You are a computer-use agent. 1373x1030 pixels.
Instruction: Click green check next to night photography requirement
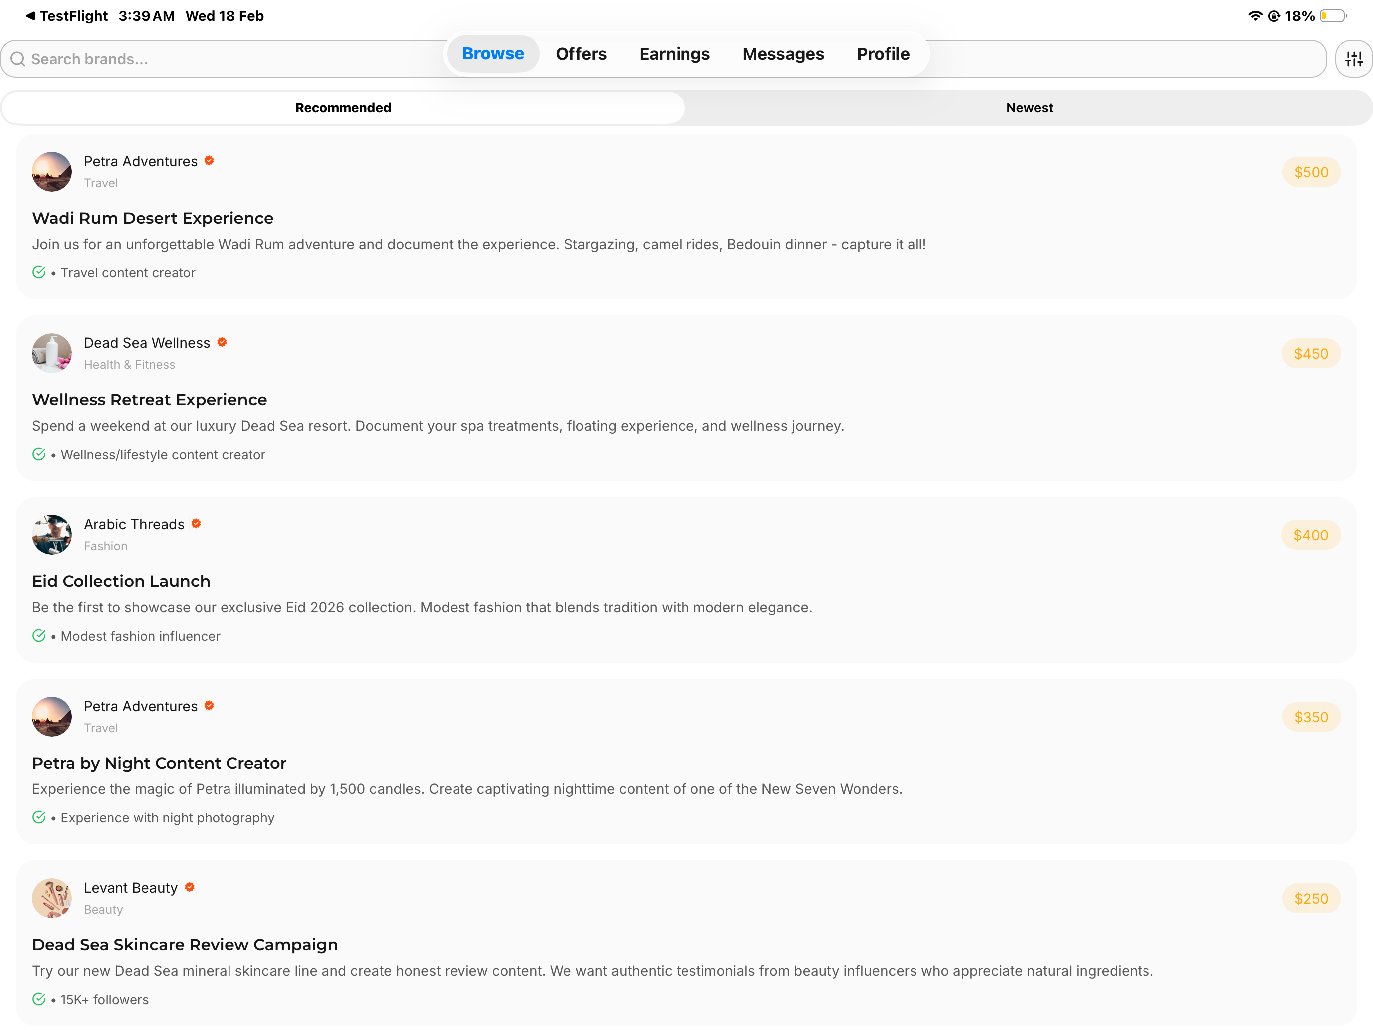[x=39, y=818]
